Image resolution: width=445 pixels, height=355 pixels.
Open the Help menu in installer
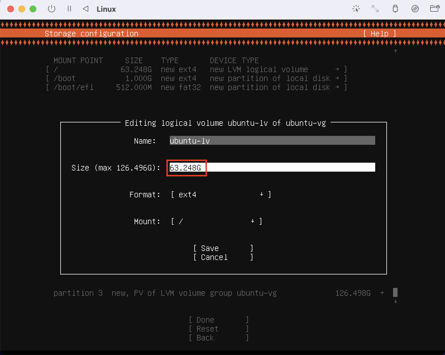[379, 34]
